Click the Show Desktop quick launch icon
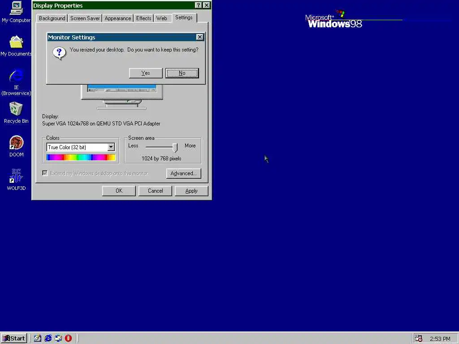Screen dimensions: 459x344 click(x=38, y=339)
